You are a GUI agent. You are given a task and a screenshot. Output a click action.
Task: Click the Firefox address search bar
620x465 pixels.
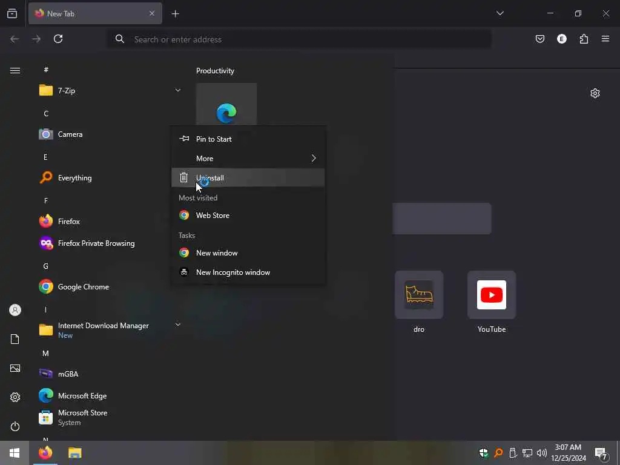coord(300,39)
